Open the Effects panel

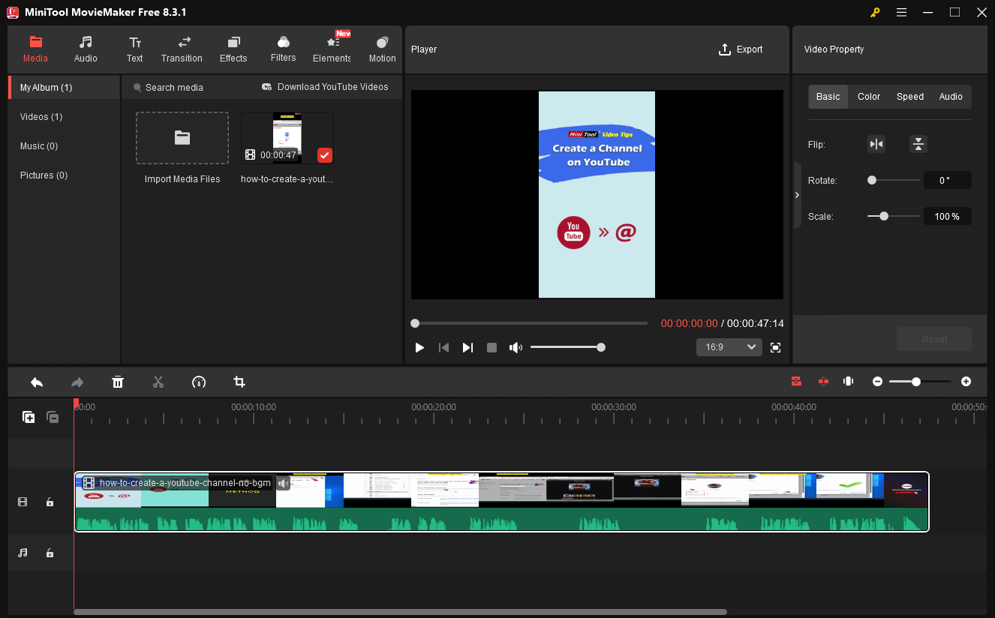[233, 48]
